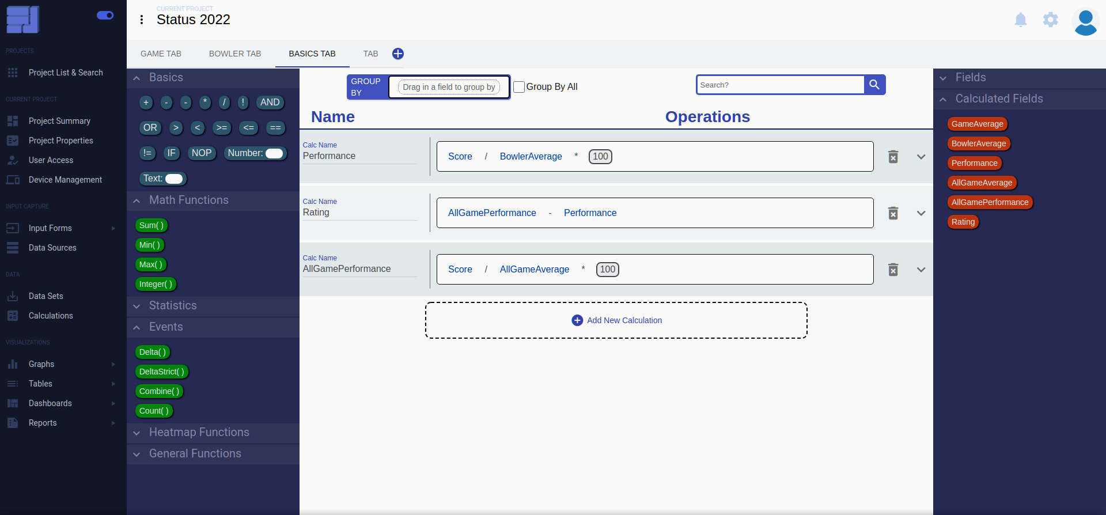Click the multiply operator chip
The image size is (1106, 515).
tap(205, 103)
